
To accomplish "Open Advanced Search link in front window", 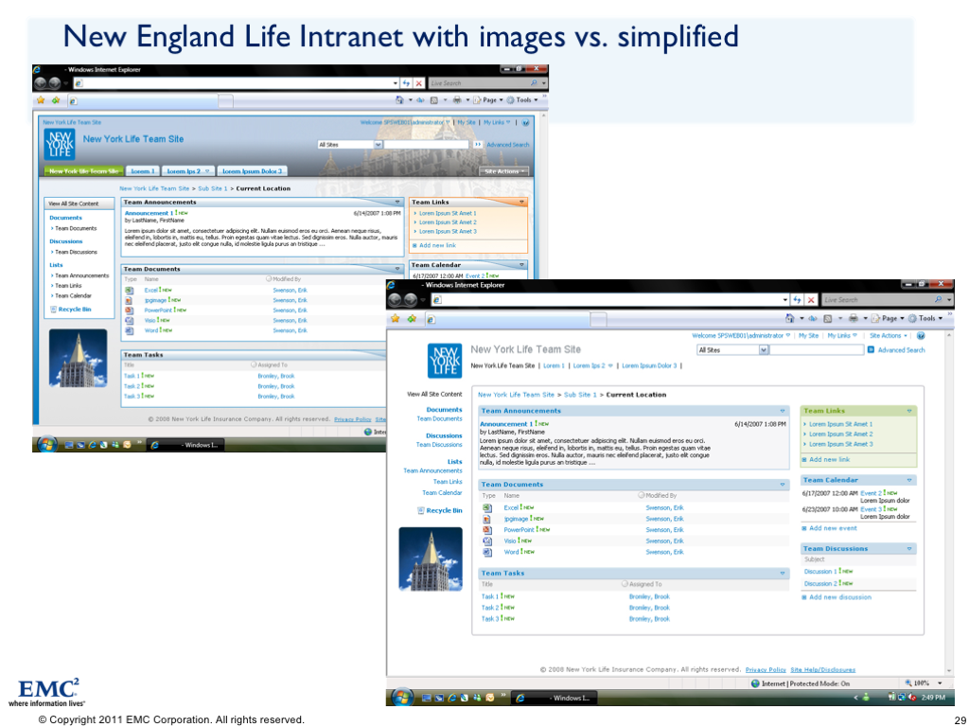I will click(x=901, y=350).
